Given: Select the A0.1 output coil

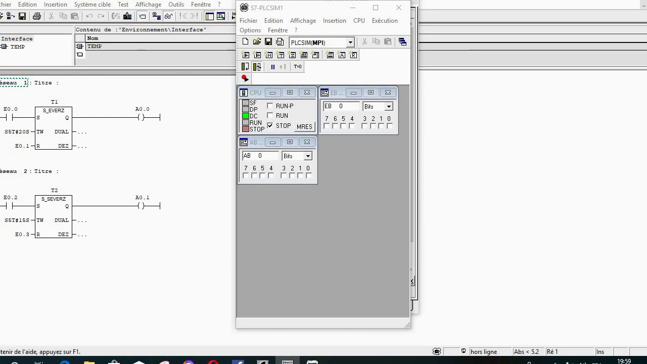Looking at the screenshot, I should (142, 206).
